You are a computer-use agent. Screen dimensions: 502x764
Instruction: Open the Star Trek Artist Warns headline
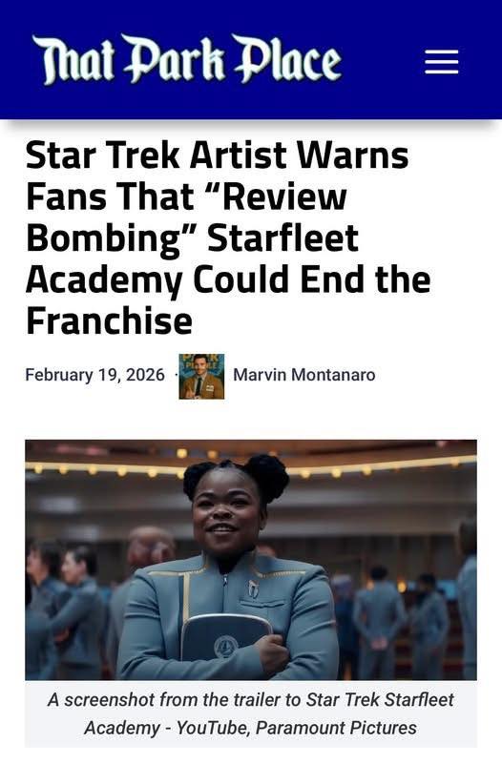click(x=228, y=237)
